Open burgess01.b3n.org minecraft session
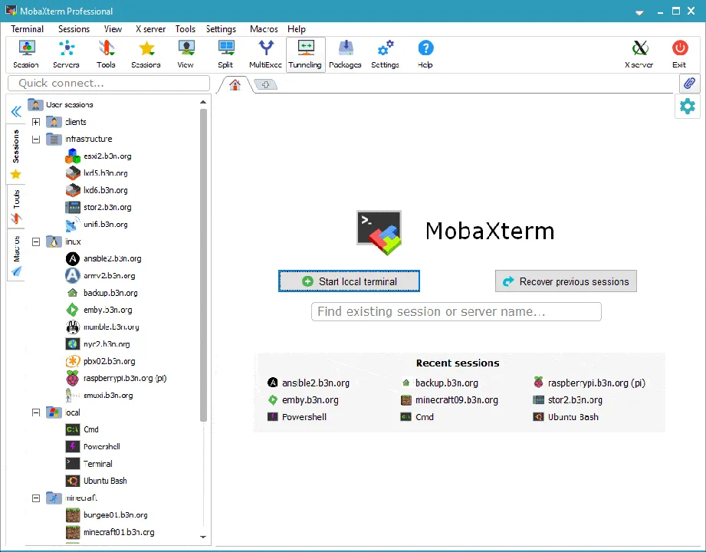 click(x=107, y=515)
